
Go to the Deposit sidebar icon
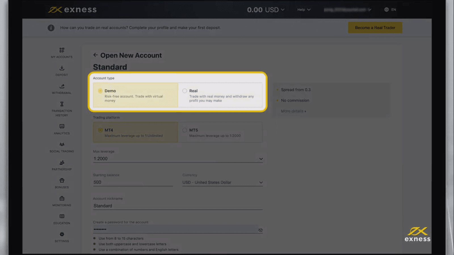[x=62, y=68]
